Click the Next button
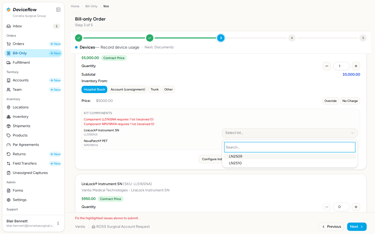375x234 pixels. click(357, 227)
